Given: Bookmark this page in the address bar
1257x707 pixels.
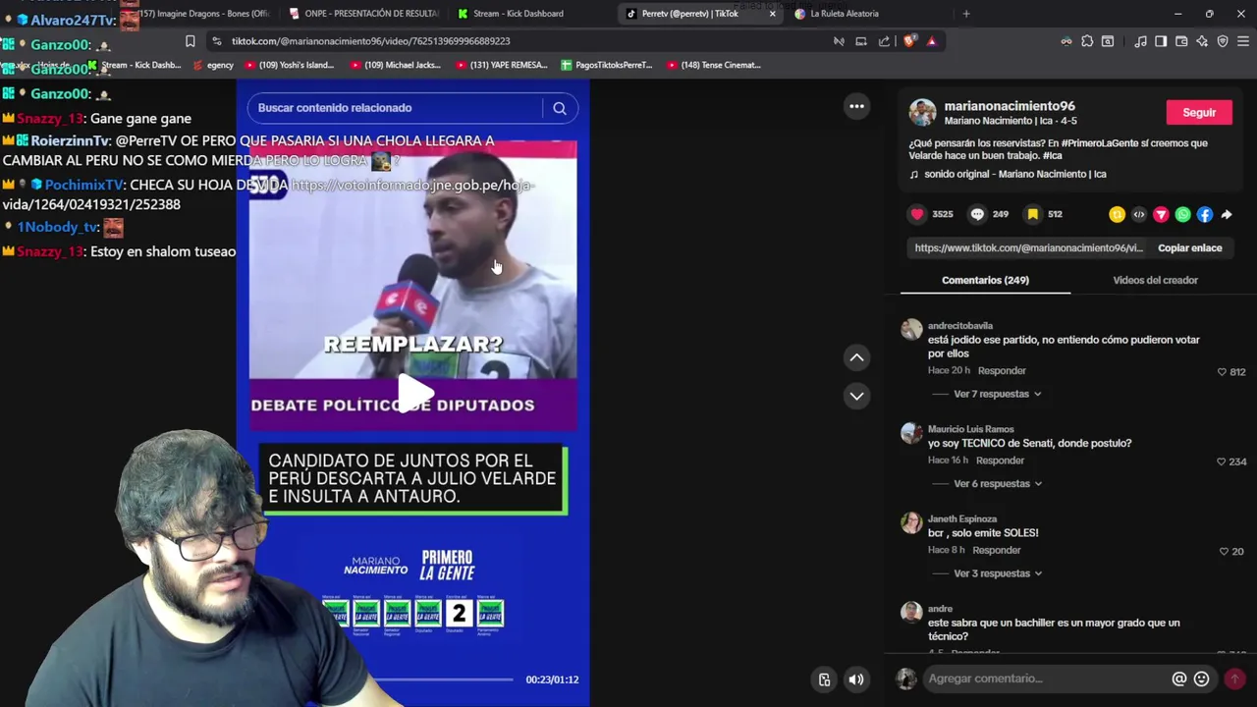Looking at the screenshot, I should (190, 41).
